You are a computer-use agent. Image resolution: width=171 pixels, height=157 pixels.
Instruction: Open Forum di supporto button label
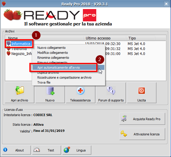(111, 100)
